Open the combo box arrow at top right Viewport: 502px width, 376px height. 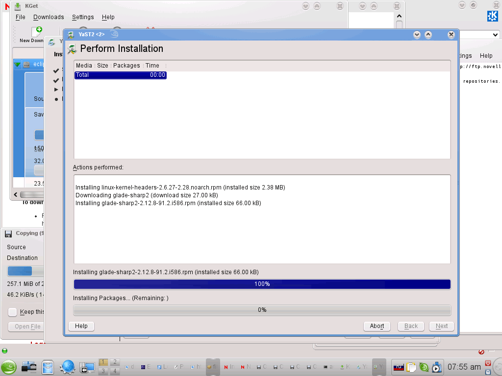pyautogui.click(x=495, y=35)
